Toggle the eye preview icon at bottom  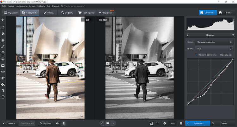click(57, 123)
